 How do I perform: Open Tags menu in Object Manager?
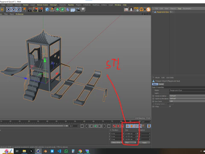click(x=179, y=9)
